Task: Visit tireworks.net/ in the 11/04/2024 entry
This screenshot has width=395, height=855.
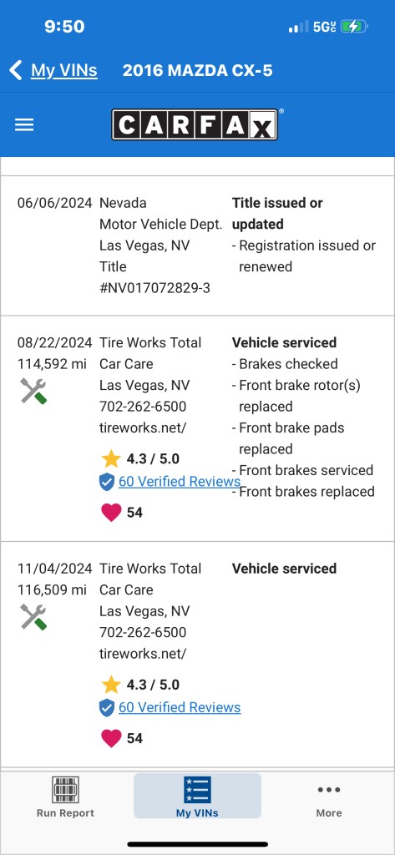Action: tap(143, 654)
